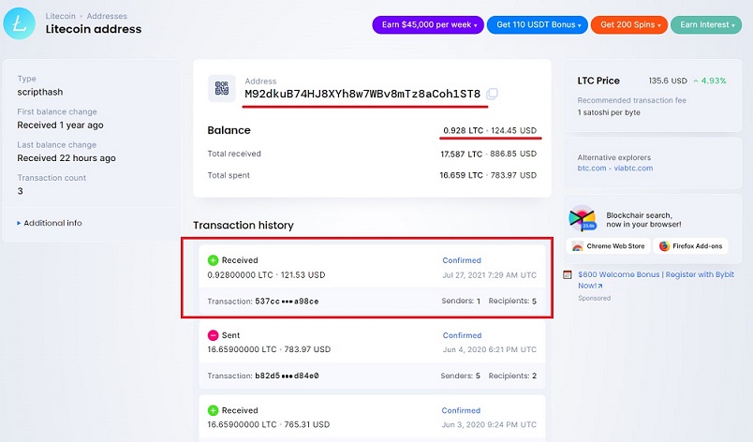753x442 pixels.
Task: Go to Litecoin breadcrumb link
Action: click(x=61, y=16)
